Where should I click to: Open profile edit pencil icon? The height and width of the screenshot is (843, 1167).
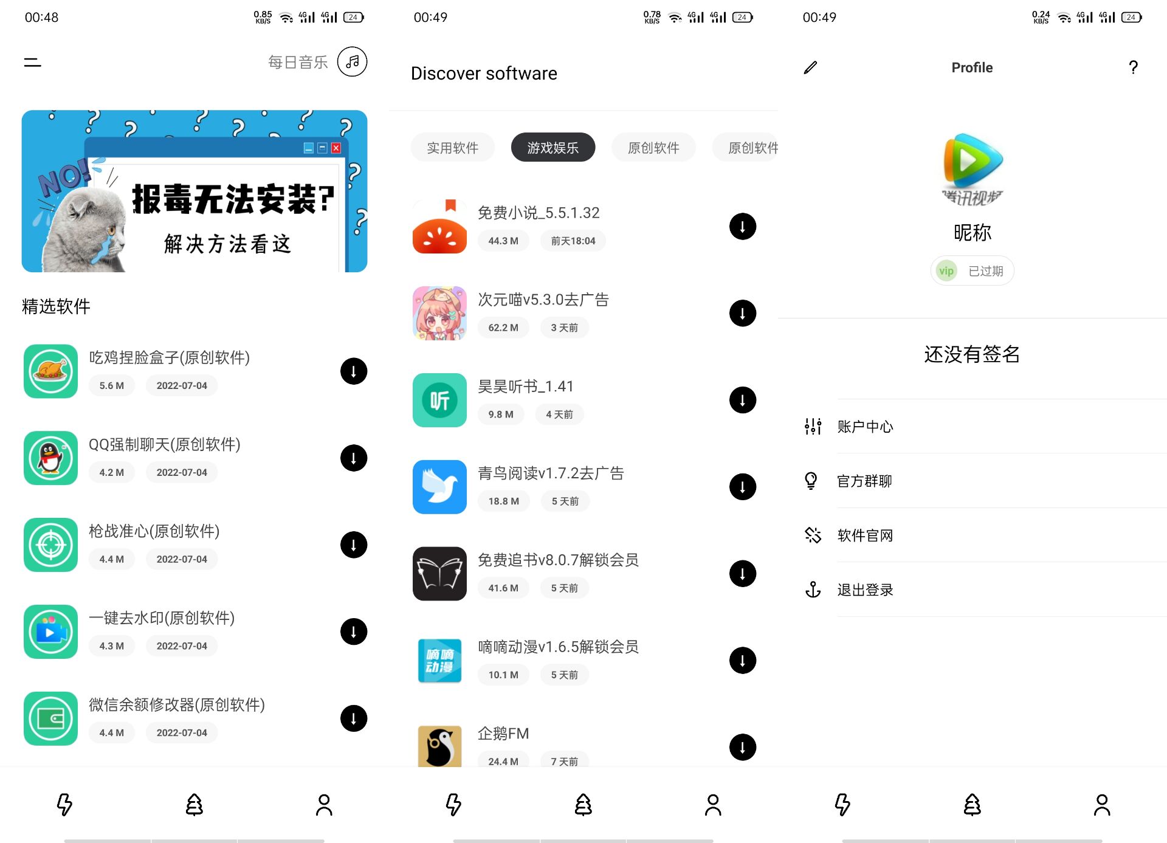pos(809,67)
